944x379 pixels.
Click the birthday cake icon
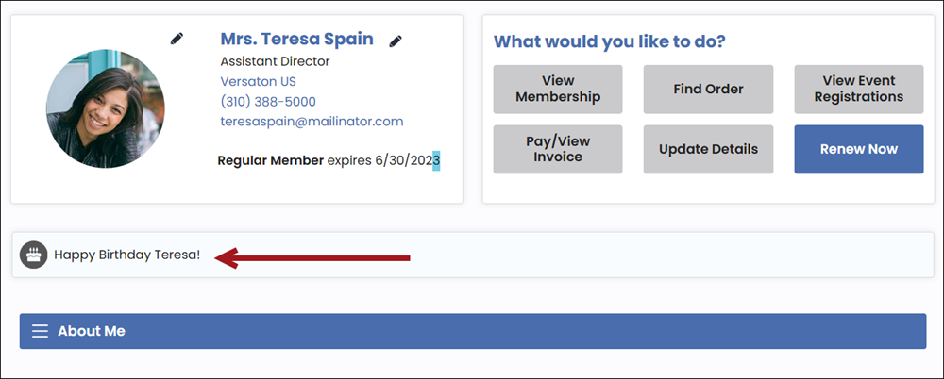coord(34,255)
